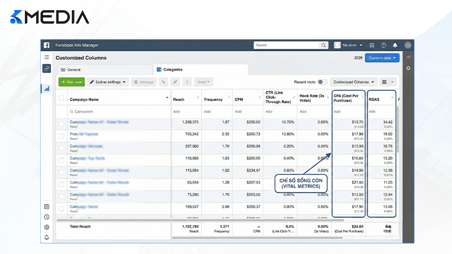Click the ROAS column sort icon
The image size is (452, 254).
[392, 97]
